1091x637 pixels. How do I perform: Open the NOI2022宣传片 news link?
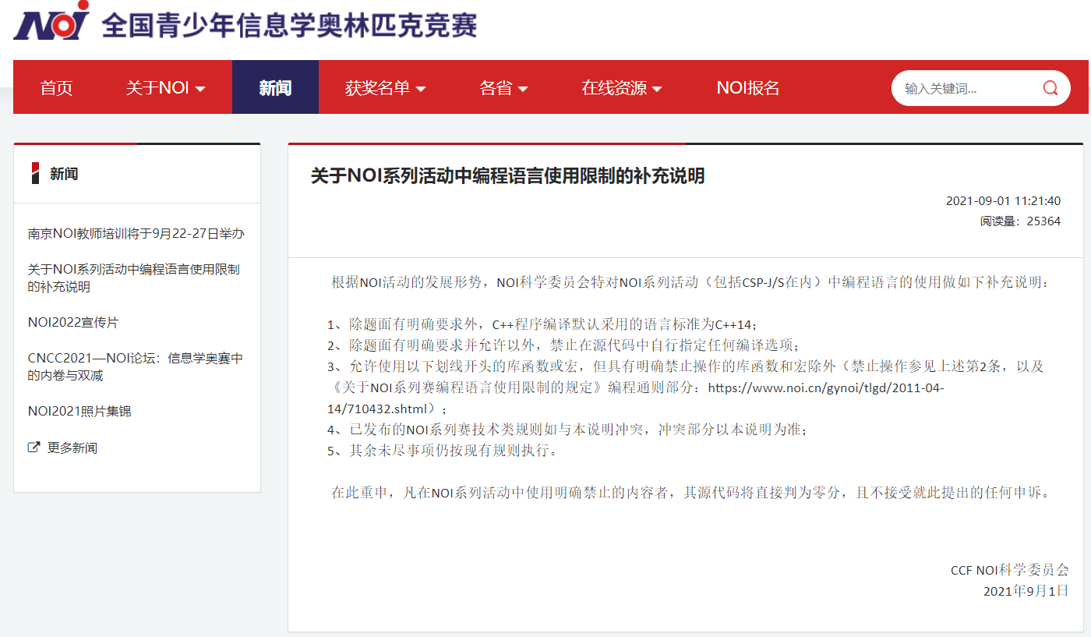click(x=73, y=322)
